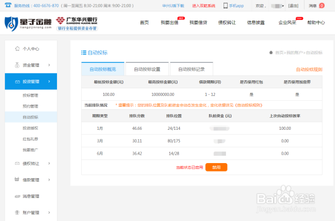This screenshot has width=335, height=221.
Task: Click the 我的账户 breadcrumb link
Action: (x=294, y=53)
